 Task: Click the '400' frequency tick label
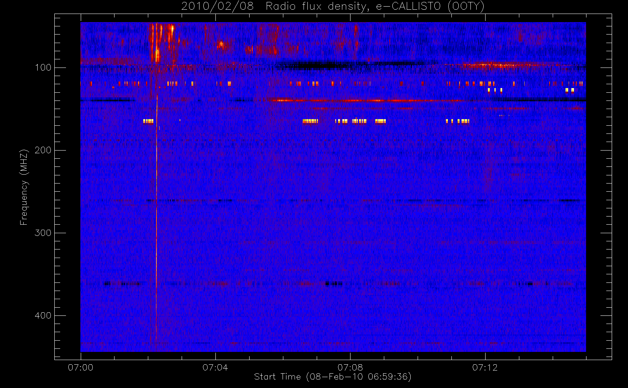click(43, 315)
